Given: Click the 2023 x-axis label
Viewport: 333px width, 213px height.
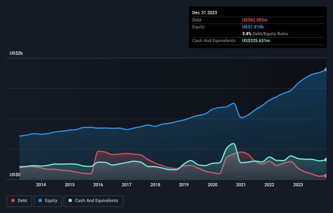Looking at the screenshot, I should coord(298,185).
